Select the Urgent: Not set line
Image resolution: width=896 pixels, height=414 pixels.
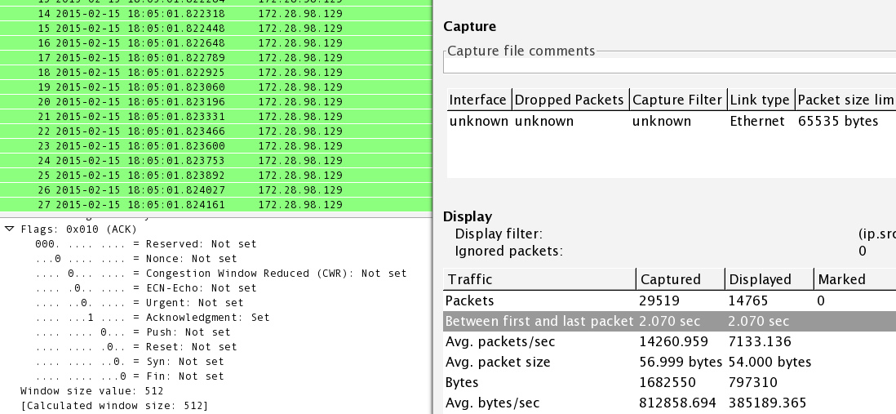[x=140, y=302]
